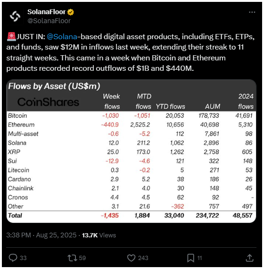Like the post with heart icon
Screen dimensions: 264x269
click(x=132, y=258)
